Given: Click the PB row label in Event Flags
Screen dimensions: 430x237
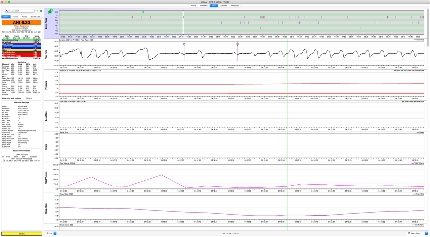Looking at the screenshot, I should (56, 12).
